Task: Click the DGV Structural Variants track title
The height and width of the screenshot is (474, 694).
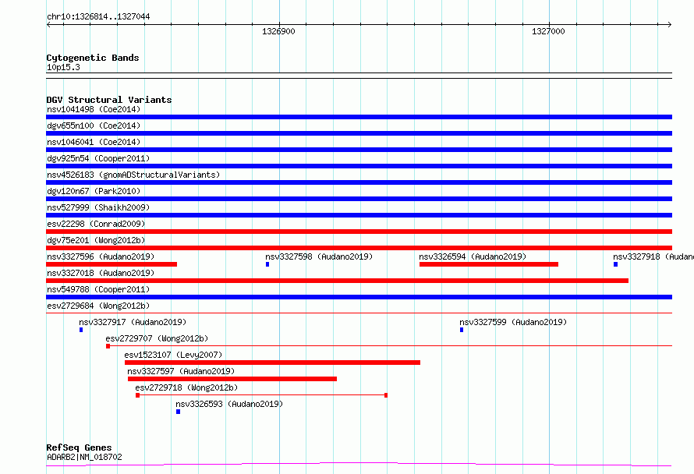Action: [x=109, y=100]
